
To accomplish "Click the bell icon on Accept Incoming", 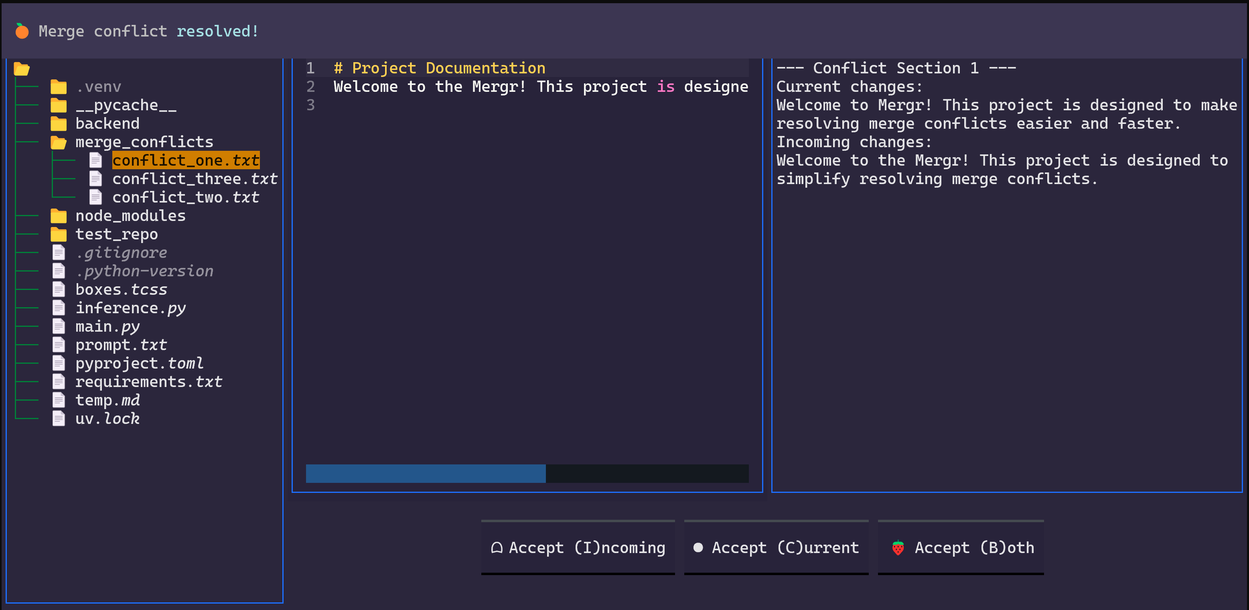I will coord(497,547).
